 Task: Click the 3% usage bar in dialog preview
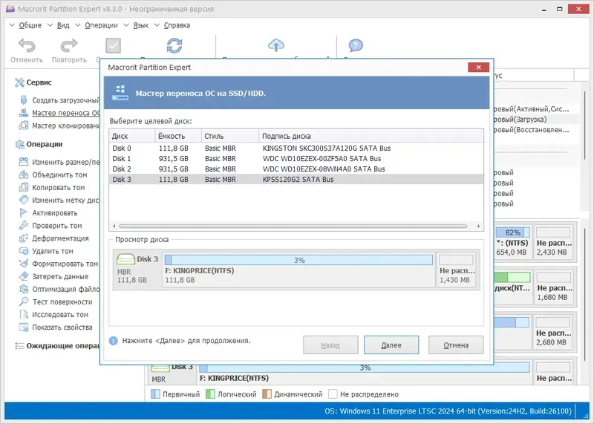298,260
